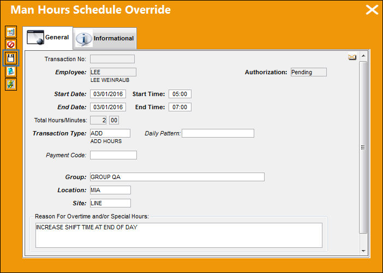Click the new record icon in the sidebar
Screen dimensions: 383x273
click(x=11, y=32)
